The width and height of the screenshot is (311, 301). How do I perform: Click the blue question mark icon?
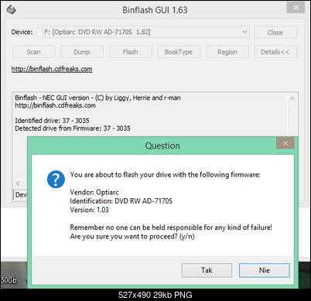coord(56,180)
